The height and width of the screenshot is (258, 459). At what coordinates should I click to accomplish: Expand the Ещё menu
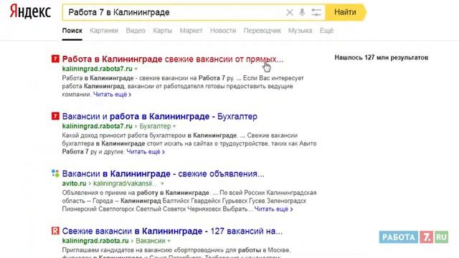tap(327, 30)
